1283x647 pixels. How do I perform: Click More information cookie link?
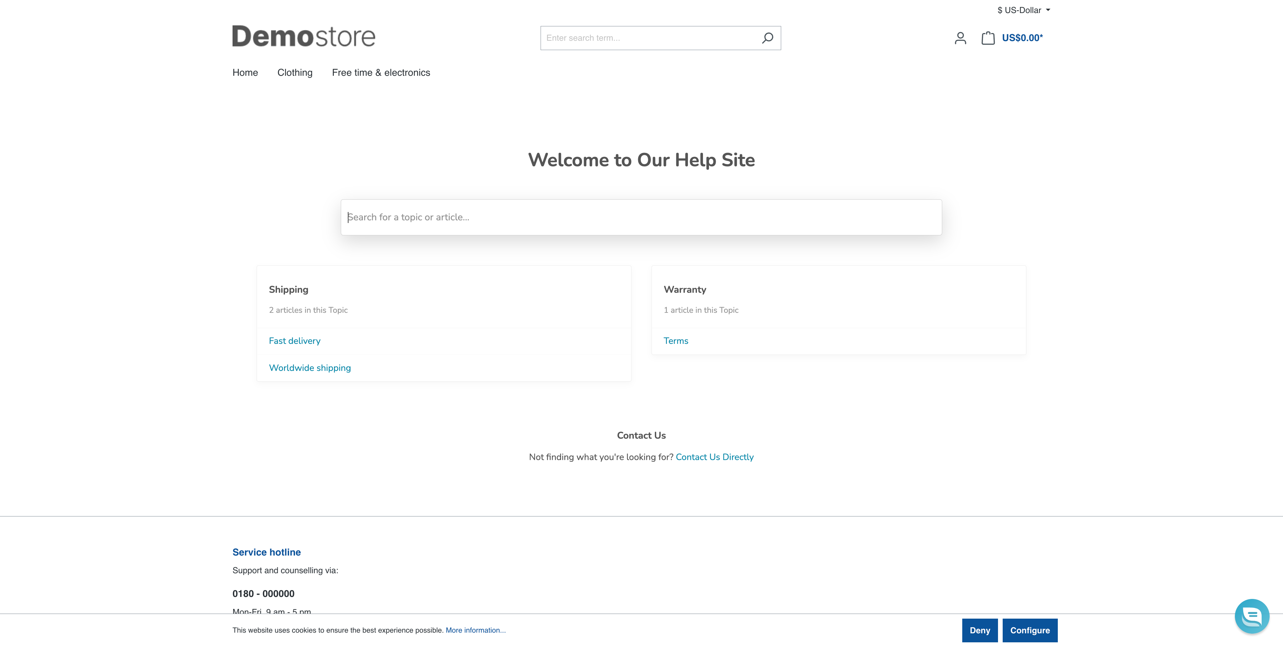pyautogui.click(x=475, y=630)
